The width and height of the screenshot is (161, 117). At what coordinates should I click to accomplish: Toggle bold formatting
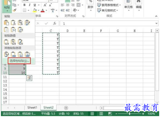[x=24, y=5]
